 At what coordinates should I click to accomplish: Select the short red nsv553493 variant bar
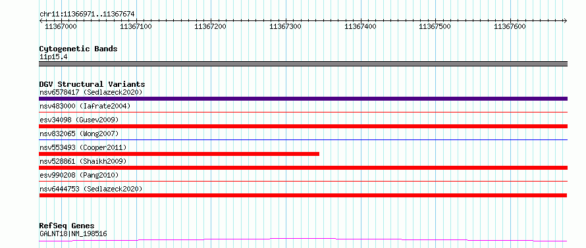click(x=179, y=154)
